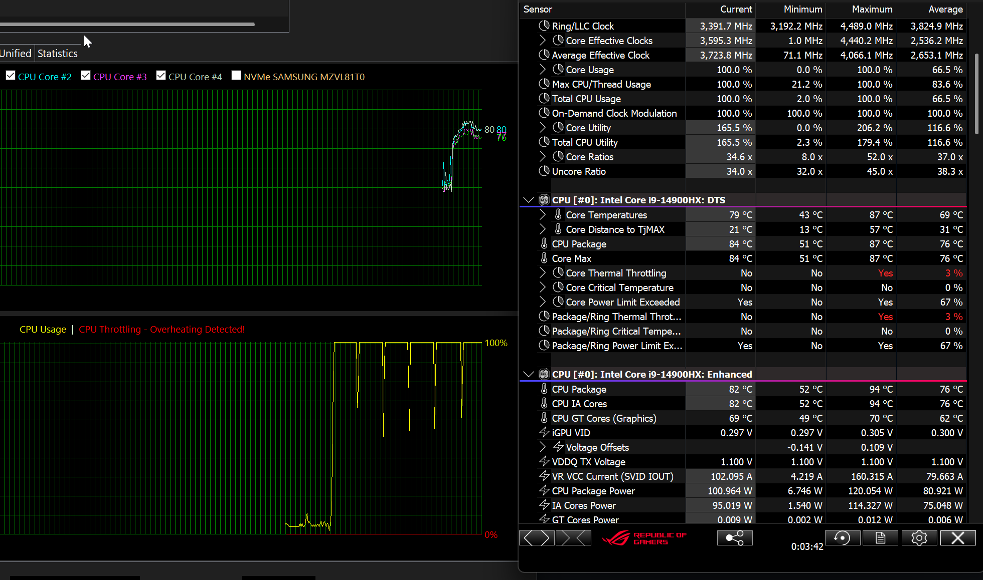
Task: Click the Sensor column header
Action: point(602,9)
